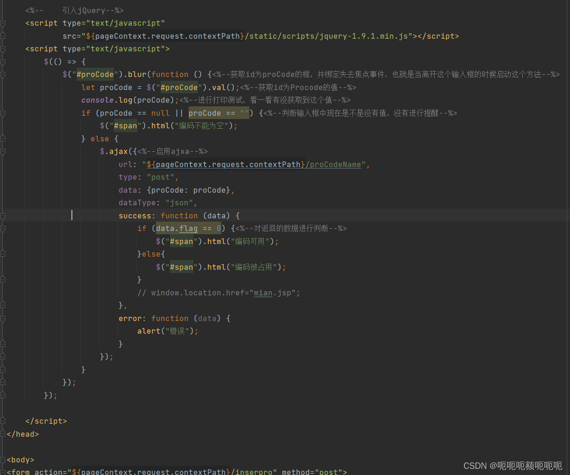Click the highlighted proCode == "" condition
Screen dimensions: 570x475
[x=219, y=113]
